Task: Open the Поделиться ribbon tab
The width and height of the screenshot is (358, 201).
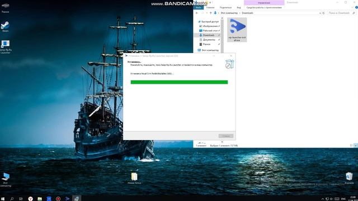Action: click(225, 7)
